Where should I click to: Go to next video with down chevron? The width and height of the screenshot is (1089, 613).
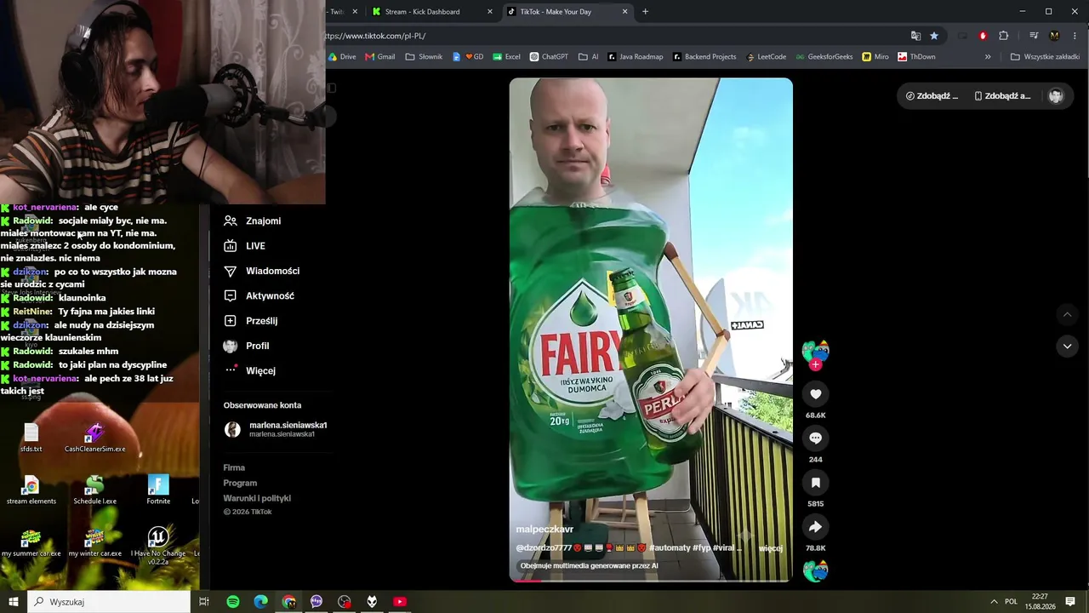[x=1067, y=346]
